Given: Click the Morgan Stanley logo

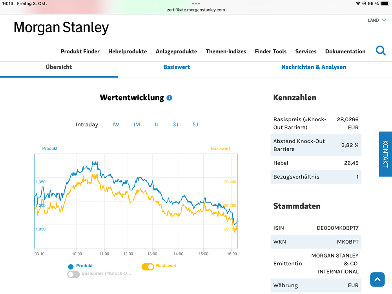Looking at the screenshot, I should tap(61, 27).
